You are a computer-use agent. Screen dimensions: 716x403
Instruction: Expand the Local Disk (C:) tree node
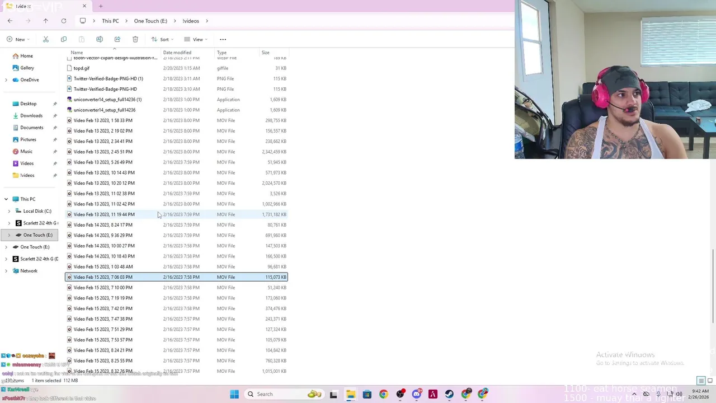pos(9,211)
